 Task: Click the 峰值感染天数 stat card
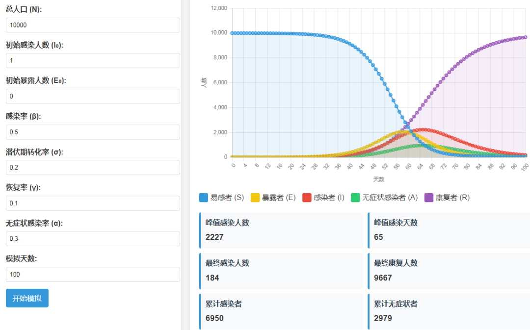click(449, 230)
